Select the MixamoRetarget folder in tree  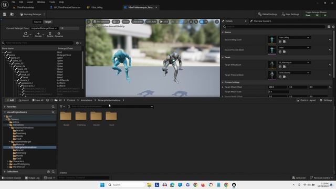tap(23, 142)
